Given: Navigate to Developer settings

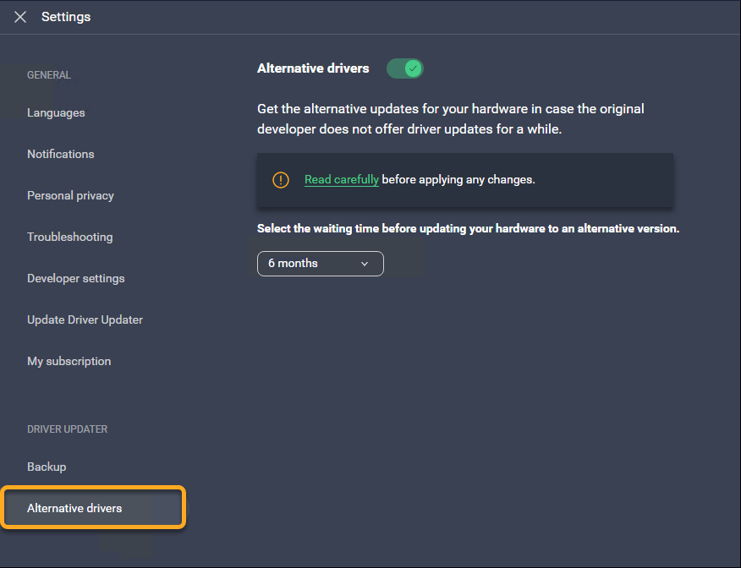Looking at the screenshot, I should point(75,278).
